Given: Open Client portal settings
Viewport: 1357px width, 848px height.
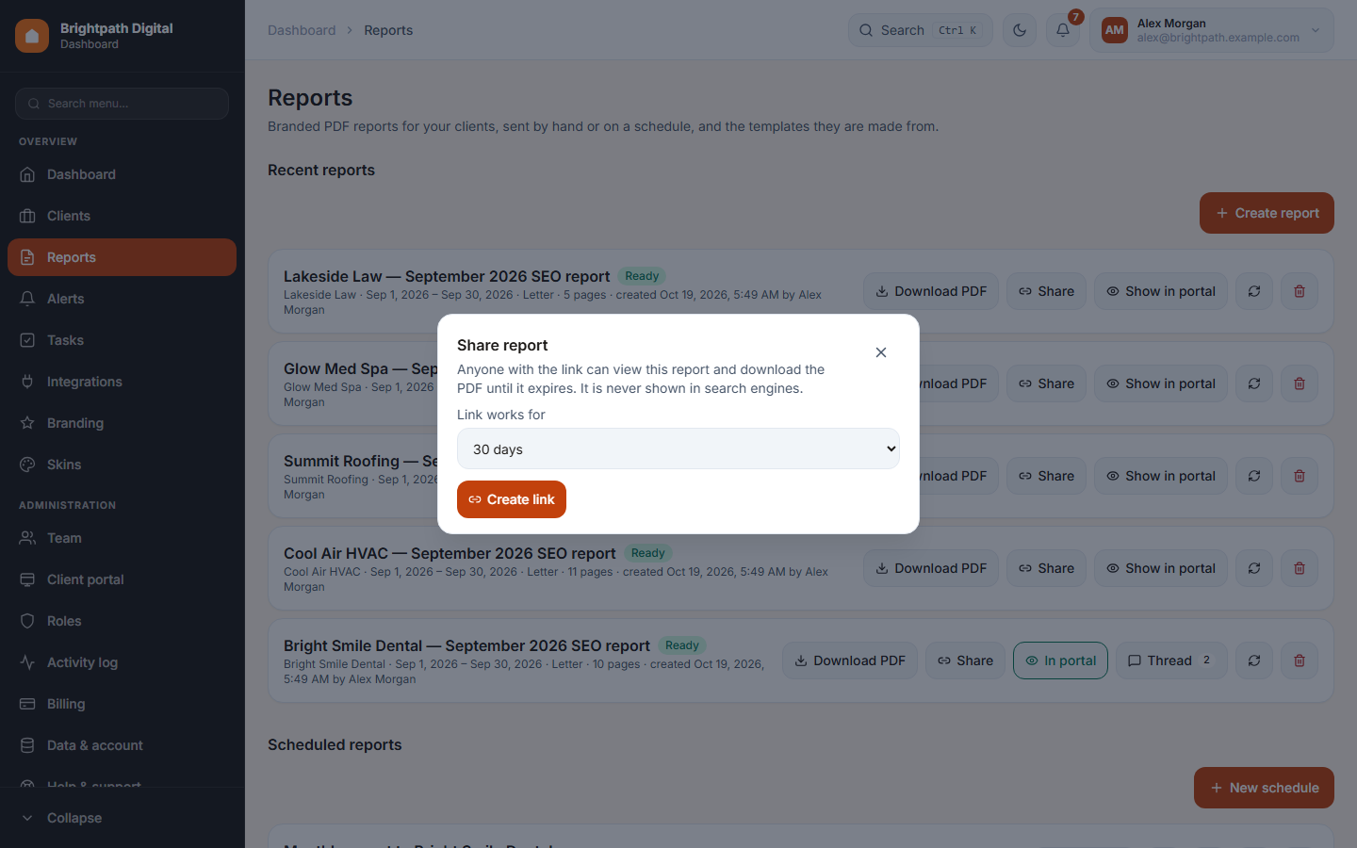Looking at the screenshot, I should [x=122, y=579].
